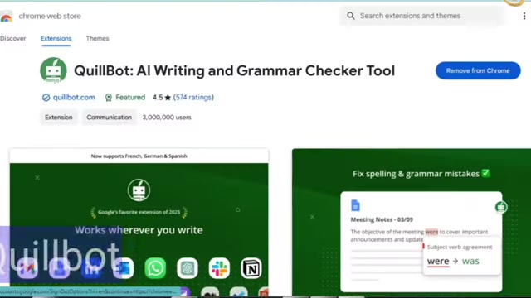This screenshot has height=298, width=531.
Task: Click the Extension category chip
Action: 59,118
